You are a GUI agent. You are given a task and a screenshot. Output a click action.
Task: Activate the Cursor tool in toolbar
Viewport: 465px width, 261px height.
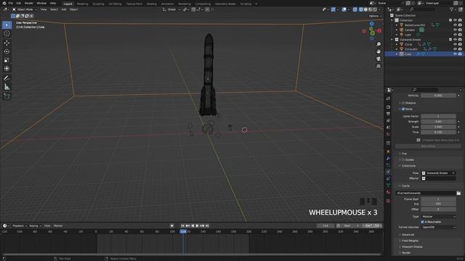click(x=7, y=33)
